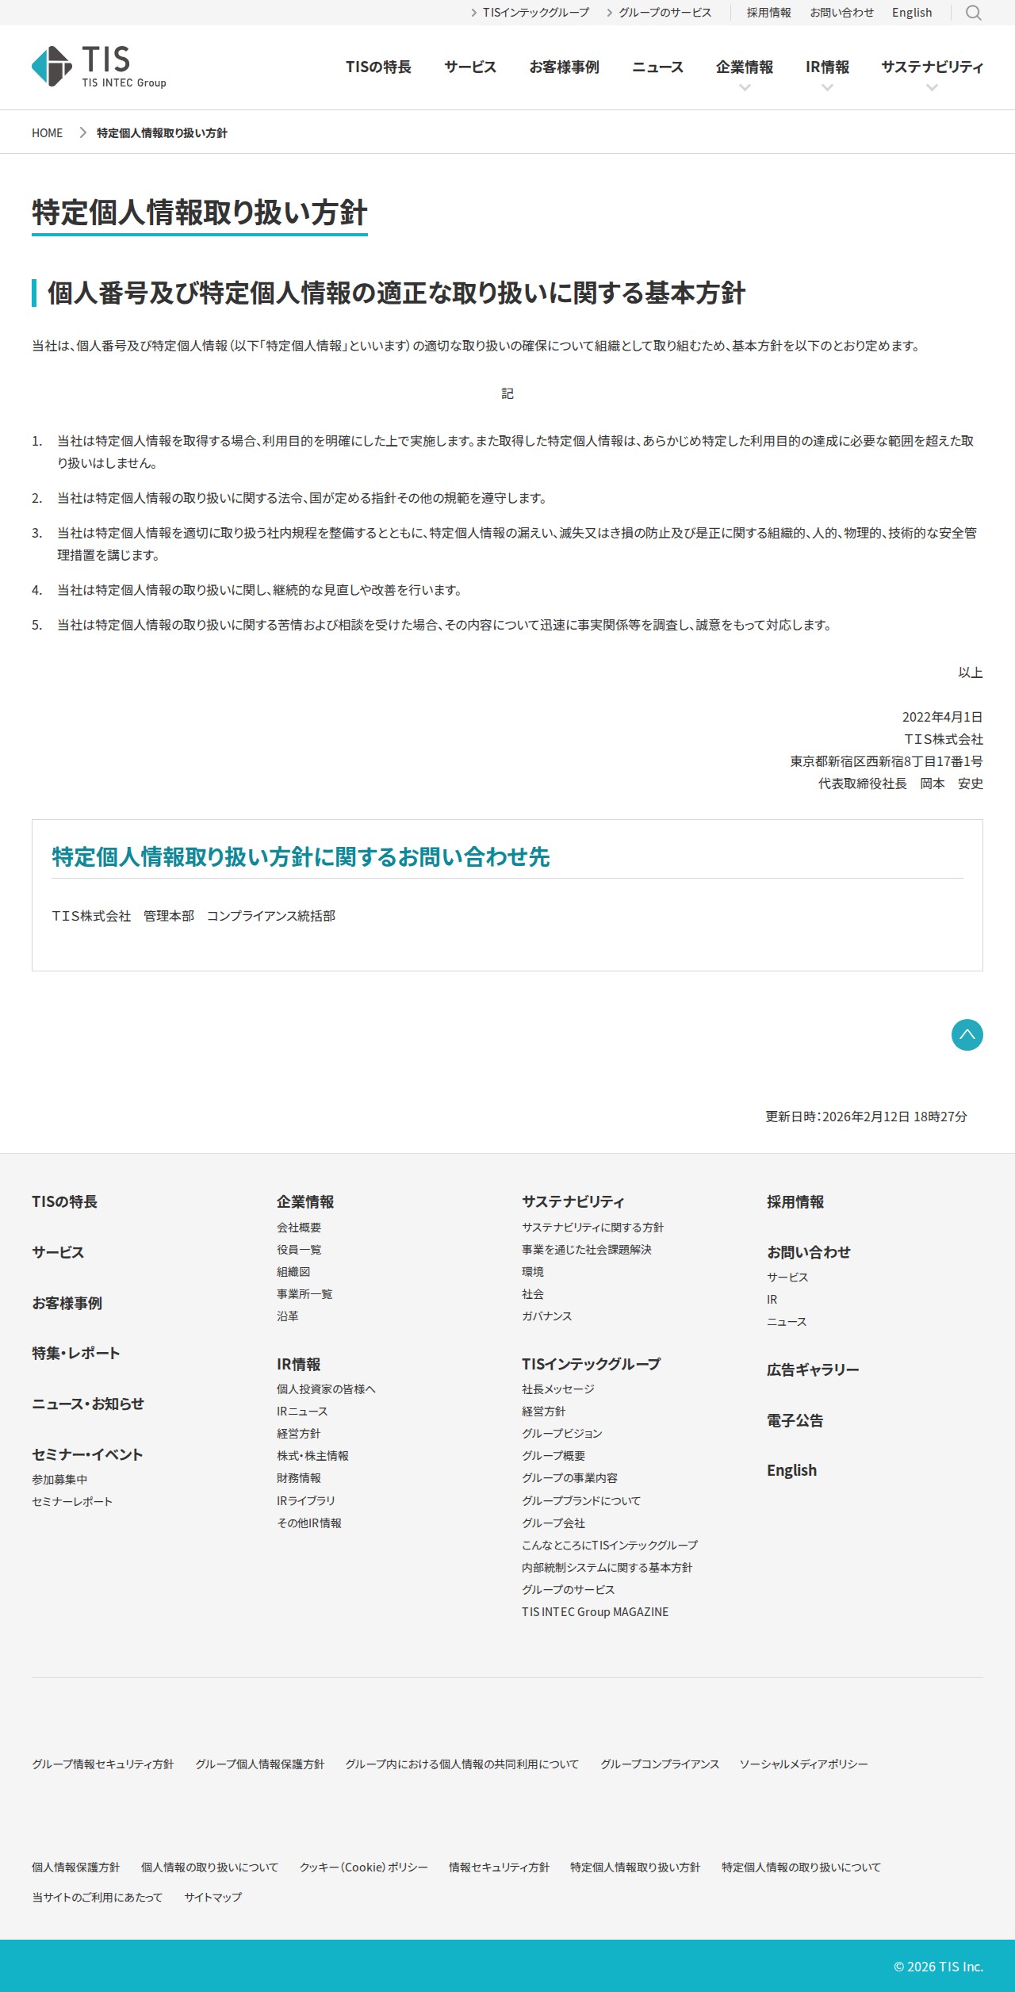Click the scroll-to-top round arrow button
The image size is (1015, 1992).
point(967,1035)
